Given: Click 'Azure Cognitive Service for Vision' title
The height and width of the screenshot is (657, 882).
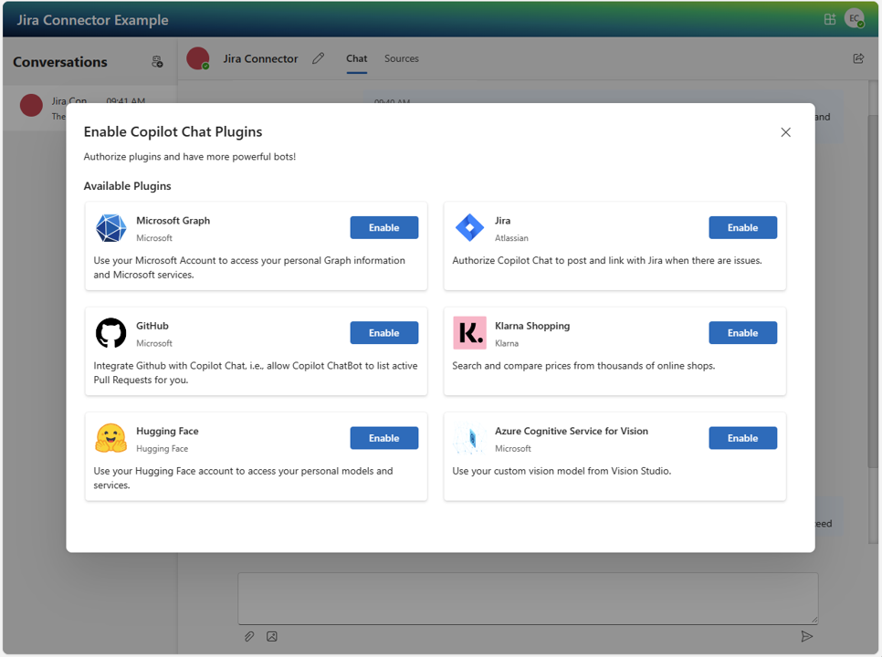Looking at the screenshot, I should (x=572, y=431).
